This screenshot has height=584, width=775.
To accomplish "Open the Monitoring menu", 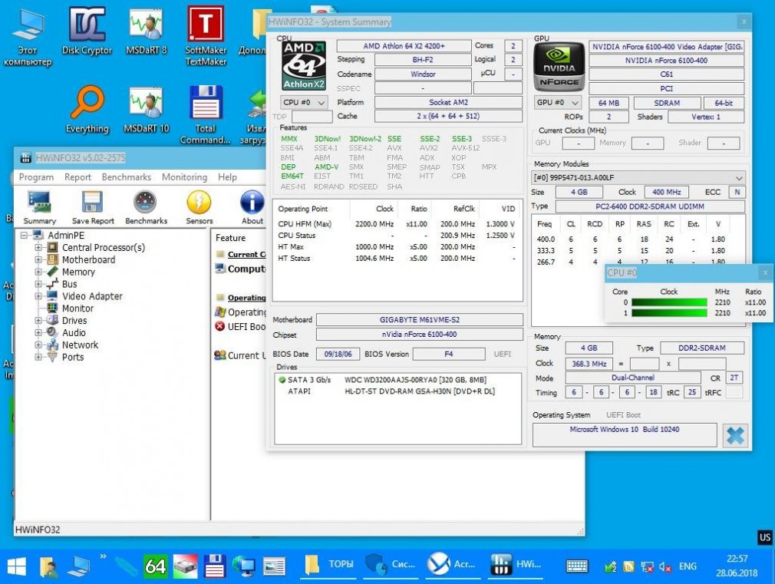I will (x=184, y=177).
